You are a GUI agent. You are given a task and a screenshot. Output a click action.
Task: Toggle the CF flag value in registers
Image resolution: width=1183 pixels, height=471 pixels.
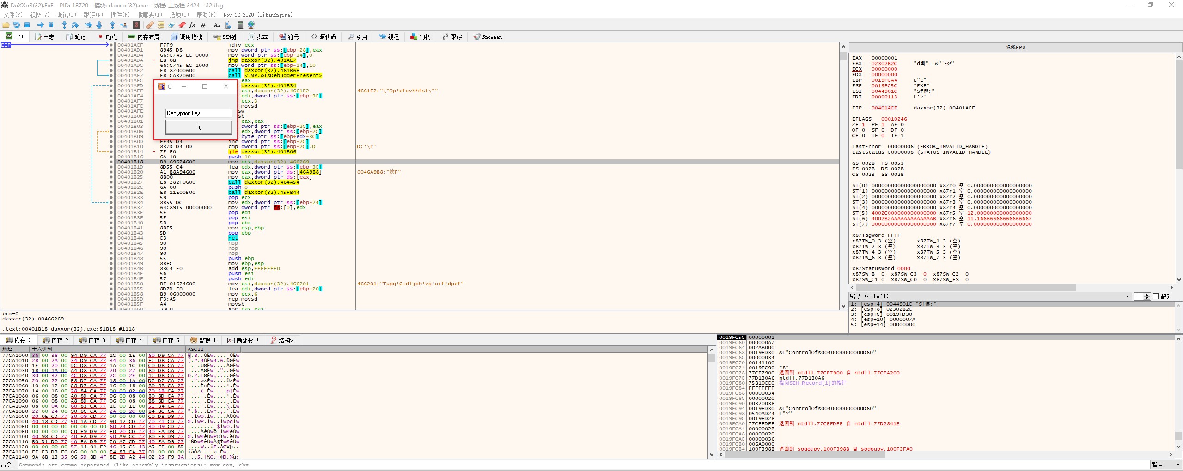[x=863, y=136]
